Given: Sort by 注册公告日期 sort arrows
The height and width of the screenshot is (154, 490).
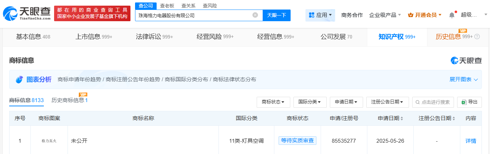Looking at the screenshot, I should click(454, 118).
